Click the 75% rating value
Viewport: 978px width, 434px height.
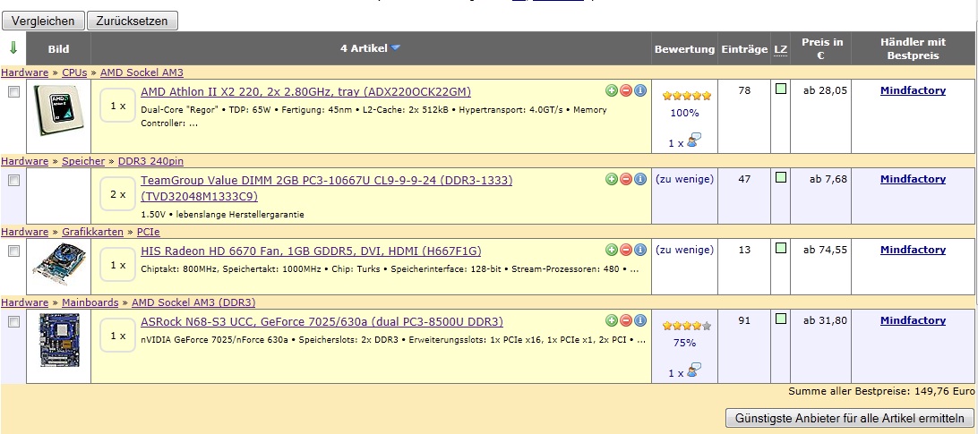[x=684, y=343]
